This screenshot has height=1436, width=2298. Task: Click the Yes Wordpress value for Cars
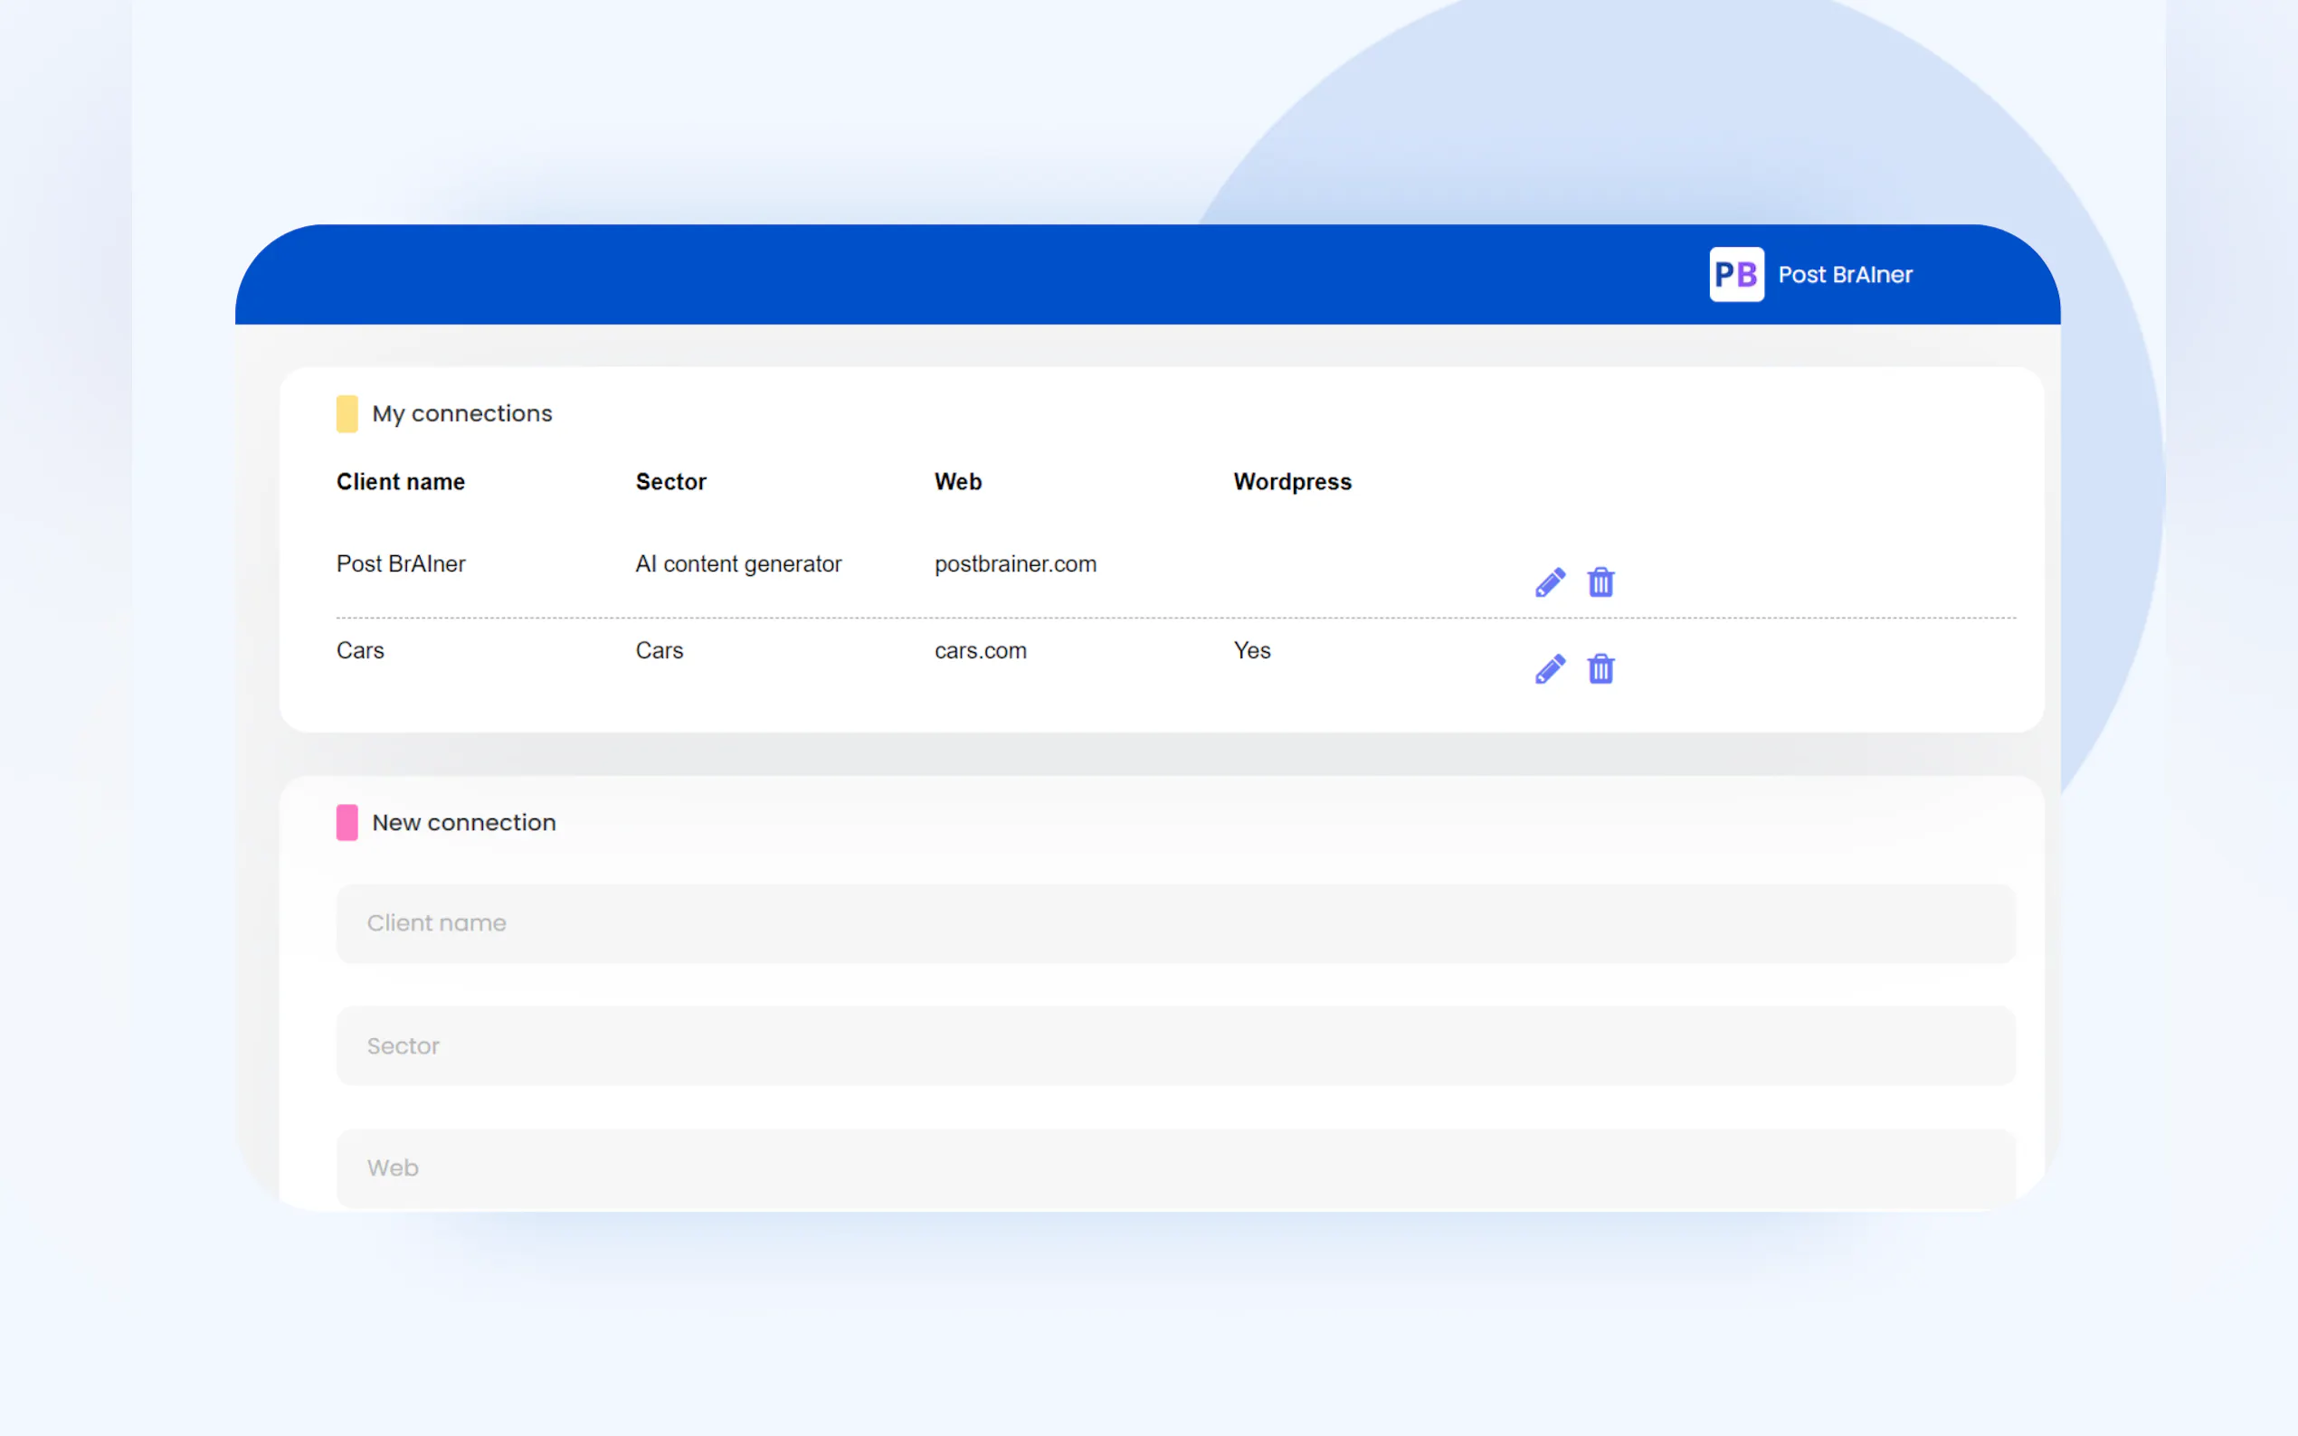click(1251, 650)
